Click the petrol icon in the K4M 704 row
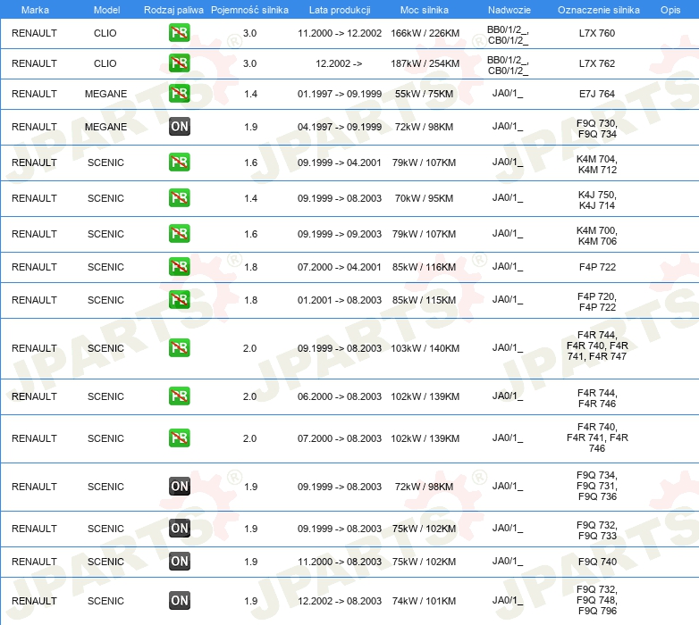Viewport: 699px width, 625px height. (179, 162)
